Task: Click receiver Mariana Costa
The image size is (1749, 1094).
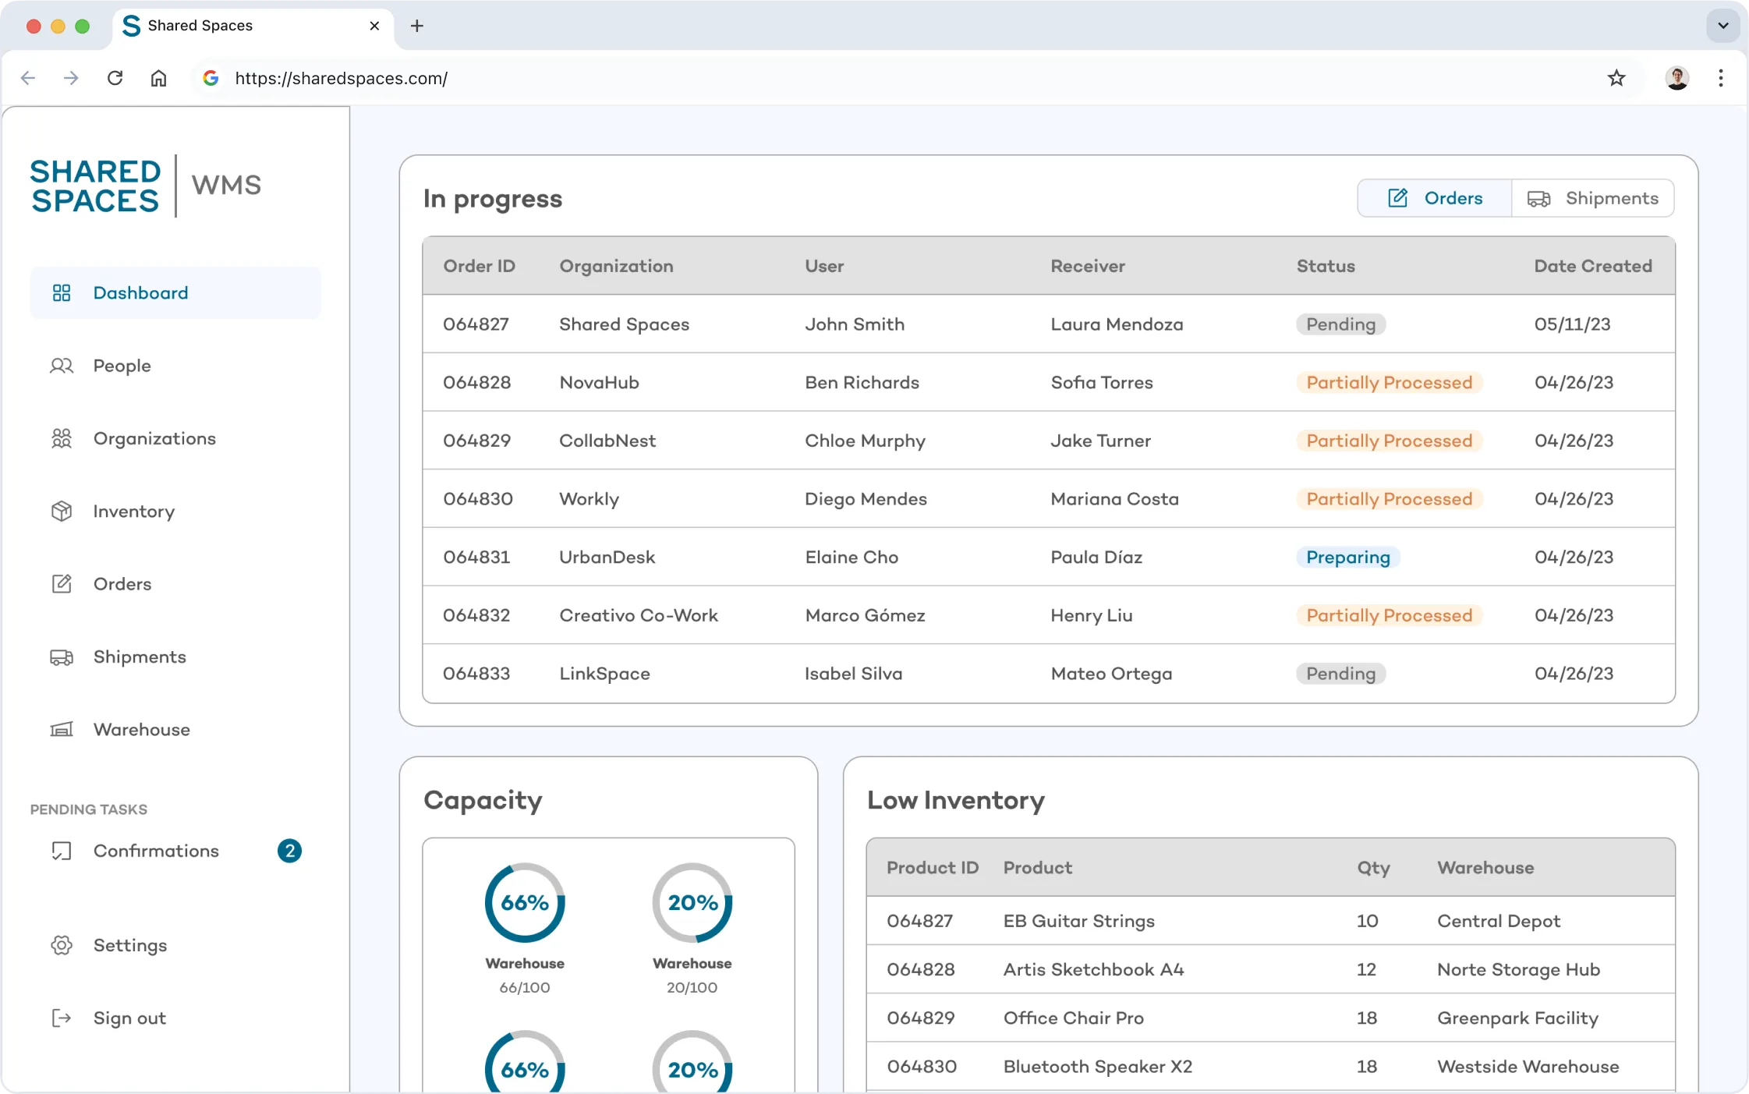Action: point(1114,499)
